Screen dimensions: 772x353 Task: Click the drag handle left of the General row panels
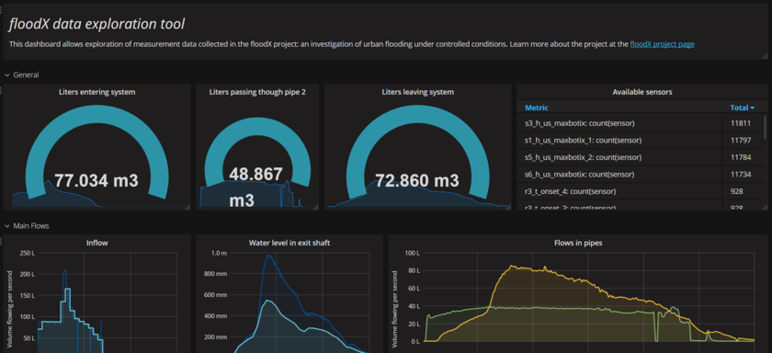2,91
